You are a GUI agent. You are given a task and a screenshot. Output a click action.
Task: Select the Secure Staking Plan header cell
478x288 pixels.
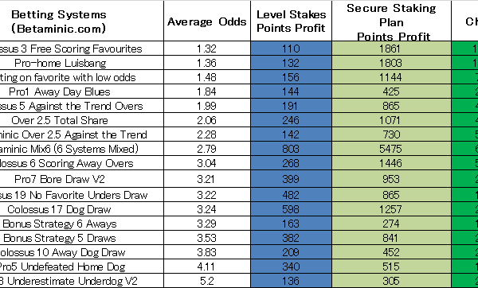point(391,21)
